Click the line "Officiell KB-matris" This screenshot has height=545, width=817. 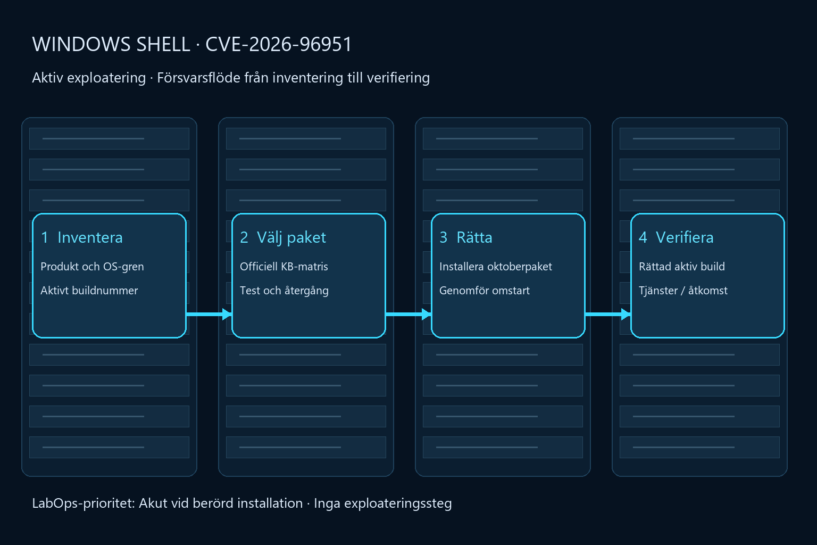point(284,267)
